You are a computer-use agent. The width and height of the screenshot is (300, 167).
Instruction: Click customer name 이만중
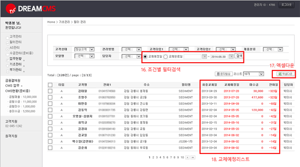pos(83,104)
